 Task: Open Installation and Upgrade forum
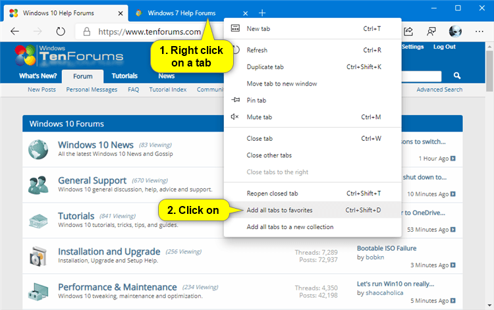(109, 251)
